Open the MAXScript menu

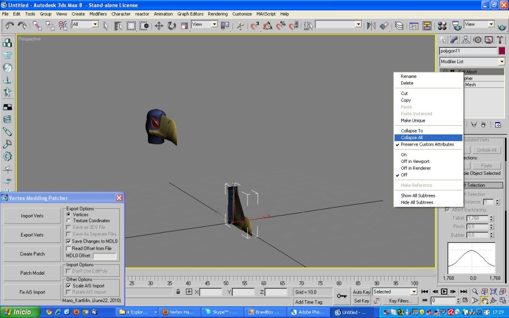(x=266, y=14)
